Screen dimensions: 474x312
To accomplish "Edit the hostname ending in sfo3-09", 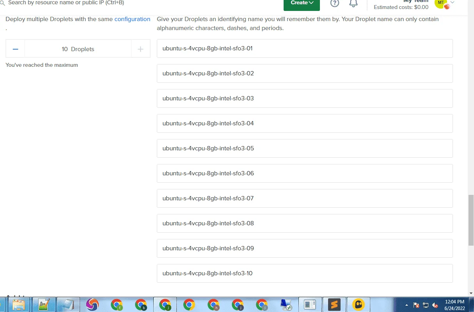I will [305, 248].
